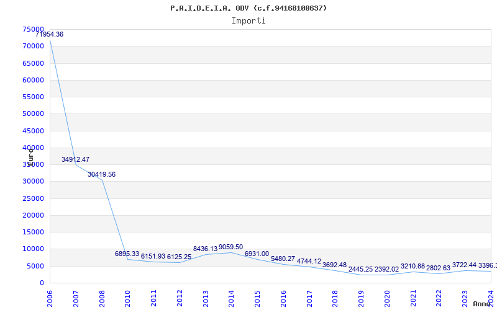Image resolution: width=497 pixels, height=310 pixels.
Task: Select the 8436.13 data label
Action: tap(206, 249)
